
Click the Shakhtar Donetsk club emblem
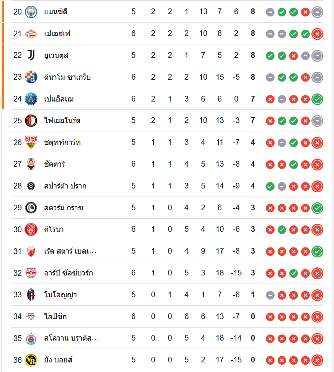[x=31, y=165]
